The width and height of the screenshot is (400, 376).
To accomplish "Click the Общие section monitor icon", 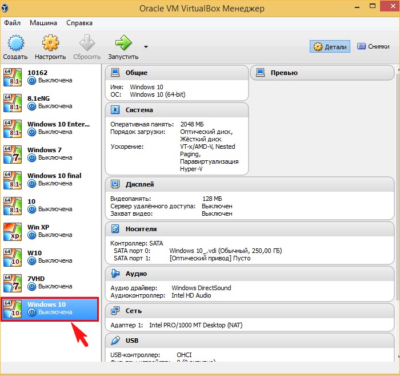I will click(115, 73).
